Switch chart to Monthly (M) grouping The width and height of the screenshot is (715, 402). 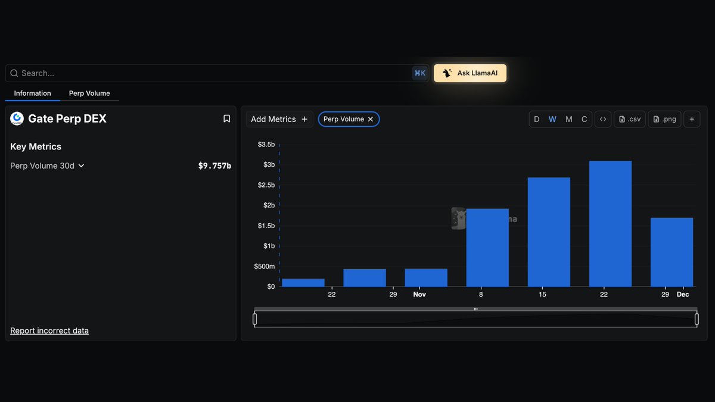click(x=568, y=119)
